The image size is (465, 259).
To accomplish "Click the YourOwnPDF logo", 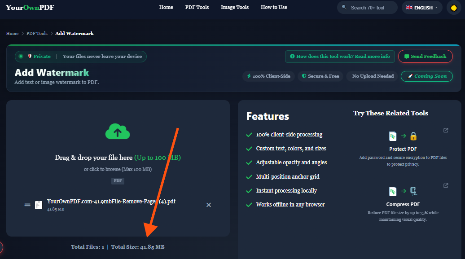I will click(x=30, y=8).
